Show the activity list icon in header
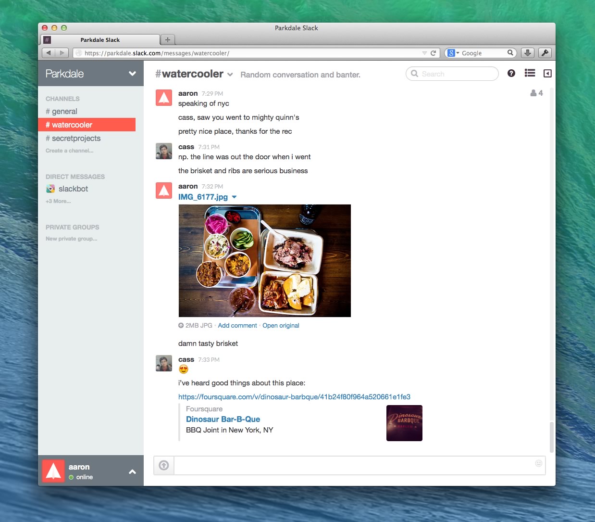The image size is (595, 522). 530,73
